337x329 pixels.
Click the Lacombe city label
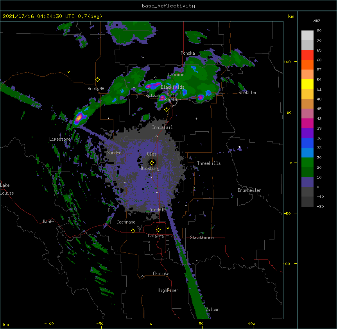(x=176, y=75)
